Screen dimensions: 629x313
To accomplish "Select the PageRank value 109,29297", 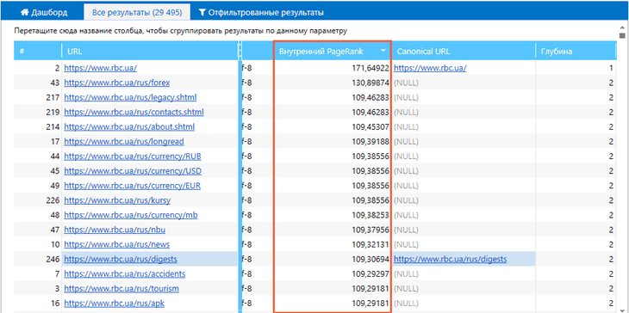I will pos(371,274).
